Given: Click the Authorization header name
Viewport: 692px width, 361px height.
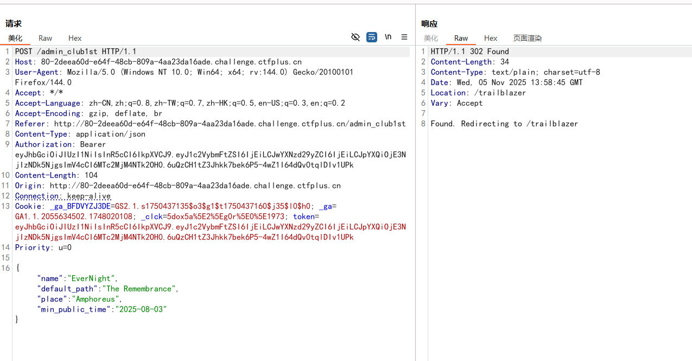Looking at the screenshot, I should (x=44, y=144).
